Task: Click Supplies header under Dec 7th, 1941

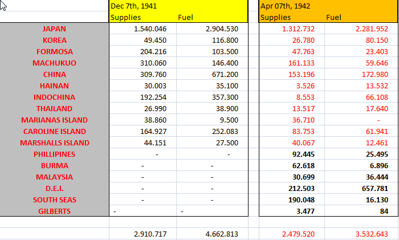Action: click(142, 17)
